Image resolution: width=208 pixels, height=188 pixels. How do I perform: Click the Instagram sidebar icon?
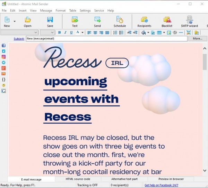point(3,57)
